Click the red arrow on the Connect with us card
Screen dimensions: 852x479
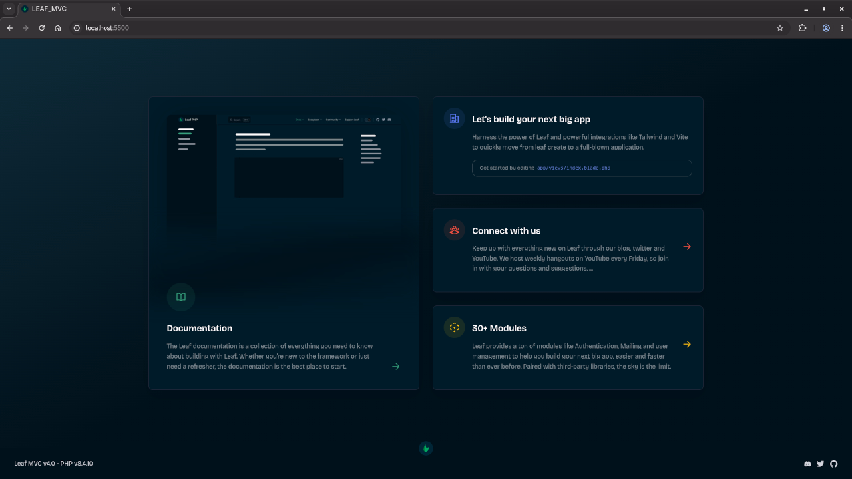tap(687, 247)
